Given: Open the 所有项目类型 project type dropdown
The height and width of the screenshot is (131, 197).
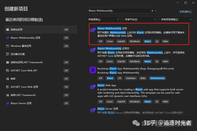Looking at the screenshot, I should pos(176,19).
